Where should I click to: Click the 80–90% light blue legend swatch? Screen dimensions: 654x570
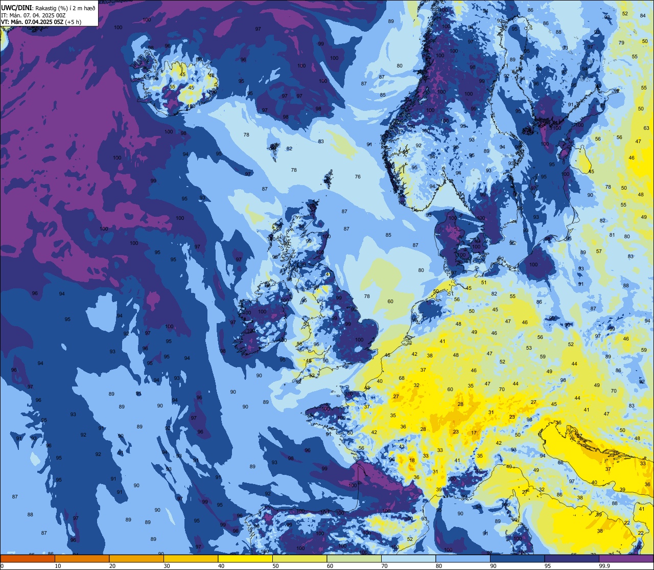tap(463, 558)
